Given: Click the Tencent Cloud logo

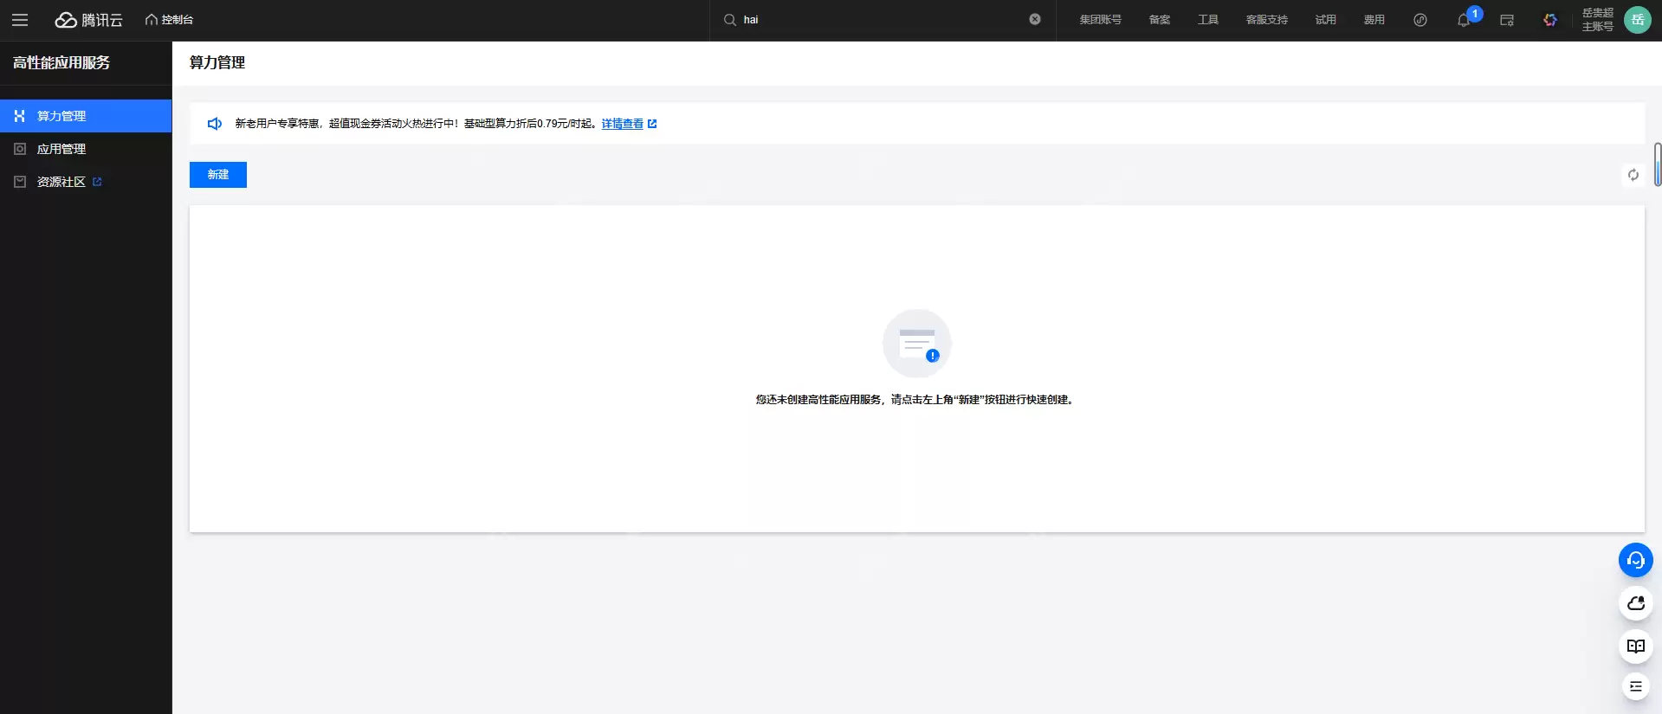Looking at the screenshot, I should point(89,20).
